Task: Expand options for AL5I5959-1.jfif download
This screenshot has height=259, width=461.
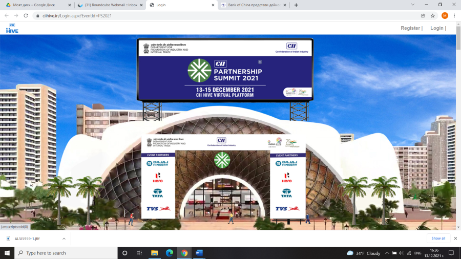Action: coord(64,239)
